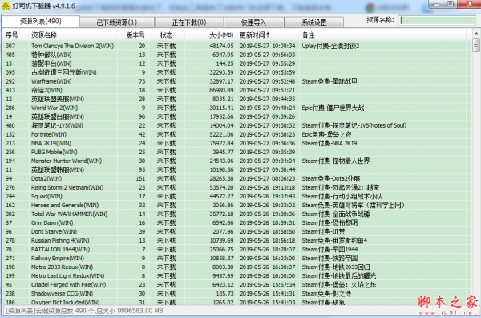Select the Warframe(WIN) row

click(236, 81)
